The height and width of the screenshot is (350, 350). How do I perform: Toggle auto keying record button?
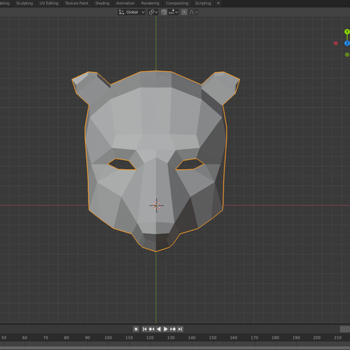[x=136, y=329]
